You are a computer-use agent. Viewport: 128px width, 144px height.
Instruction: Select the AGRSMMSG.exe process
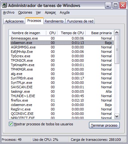pos(62,47)
